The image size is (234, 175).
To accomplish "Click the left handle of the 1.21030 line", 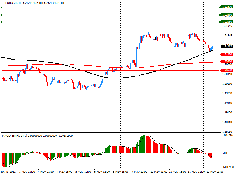I will (1, 55).
